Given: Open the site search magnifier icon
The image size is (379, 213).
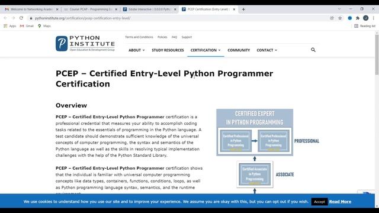Looking at the screenshot, I should tap(313, 50).
